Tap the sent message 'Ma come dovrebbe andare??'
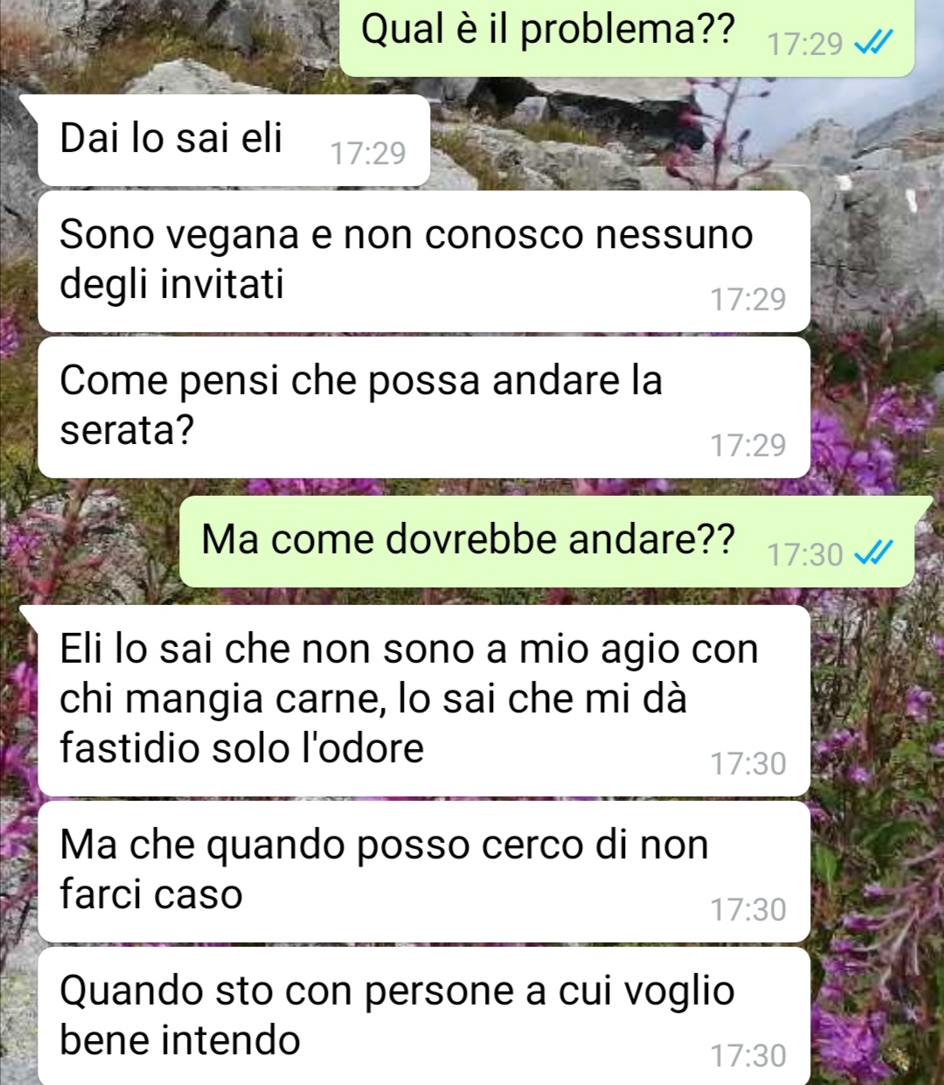The height and width of the screenshot is (1085, 944). [547, 541]
